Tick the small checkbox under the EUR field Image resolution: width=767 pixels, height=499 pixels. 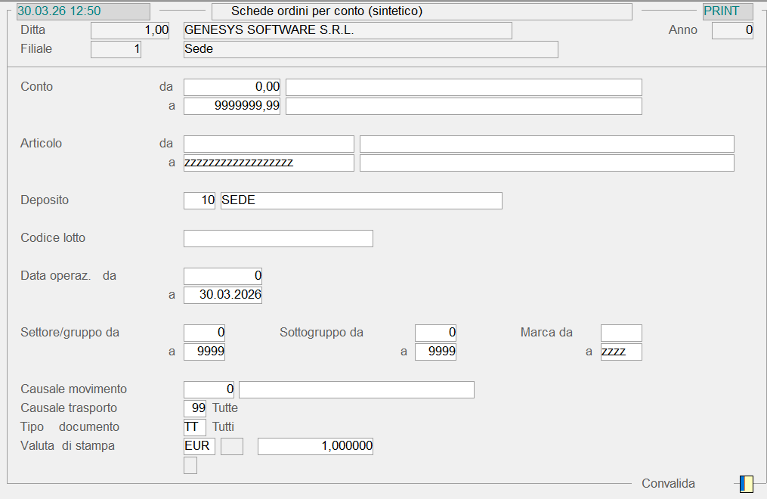click(190, 466)
